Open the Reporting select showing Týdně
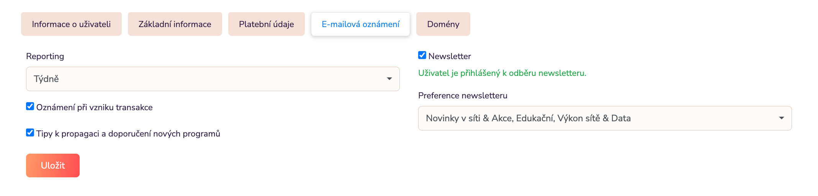 pos(213,79)
